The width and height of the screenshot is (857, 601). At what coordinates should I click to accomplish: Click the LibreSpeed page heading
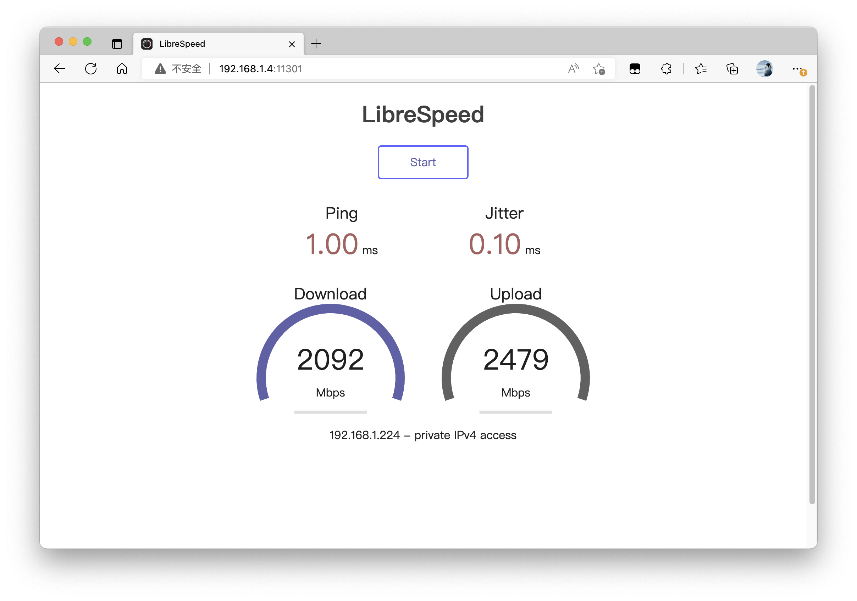(x=423, y=114)
